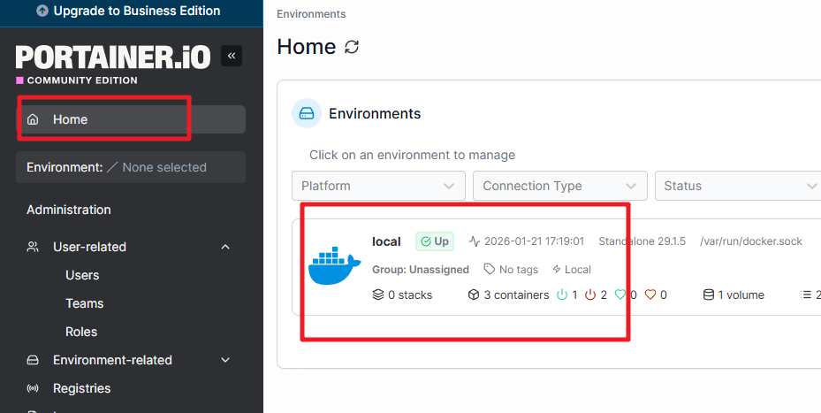Click the broadcast icon beside Registries

pyautogui.click(x=33, y=388)
